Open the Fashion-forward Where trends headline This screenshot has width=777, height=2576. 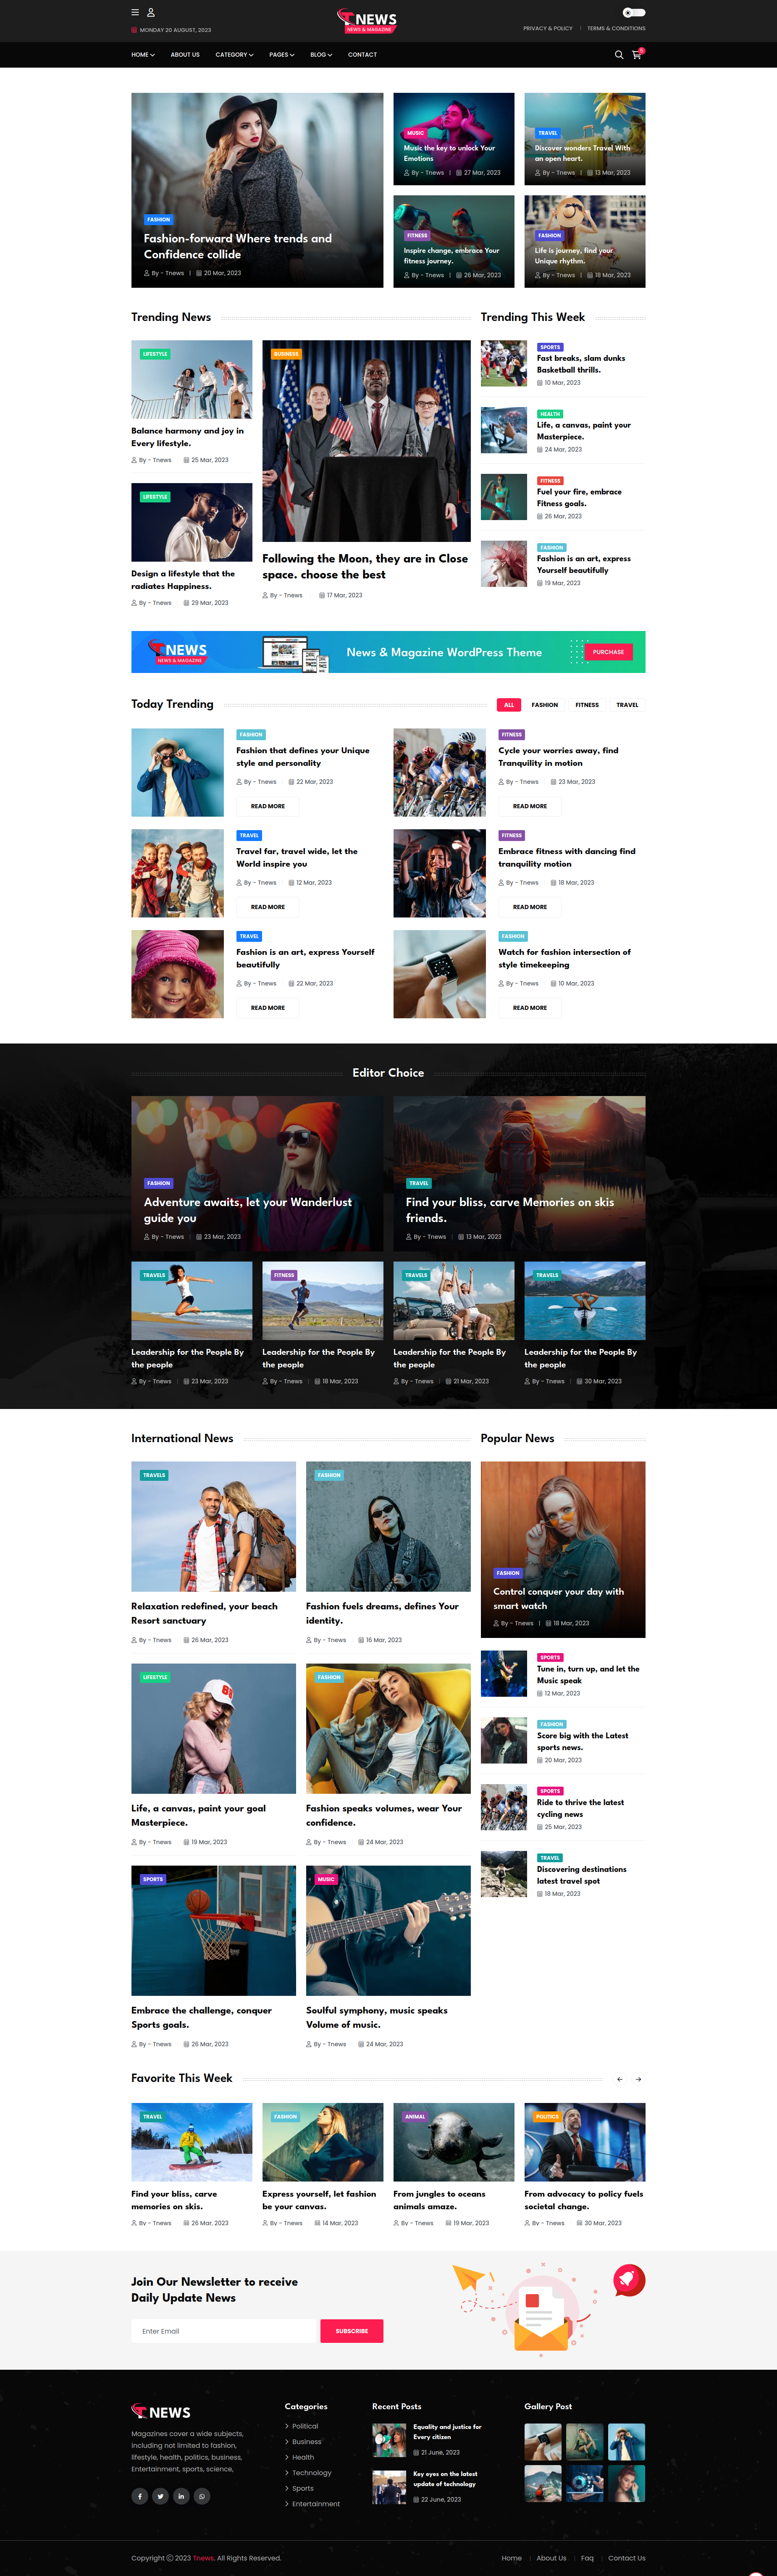238,246
